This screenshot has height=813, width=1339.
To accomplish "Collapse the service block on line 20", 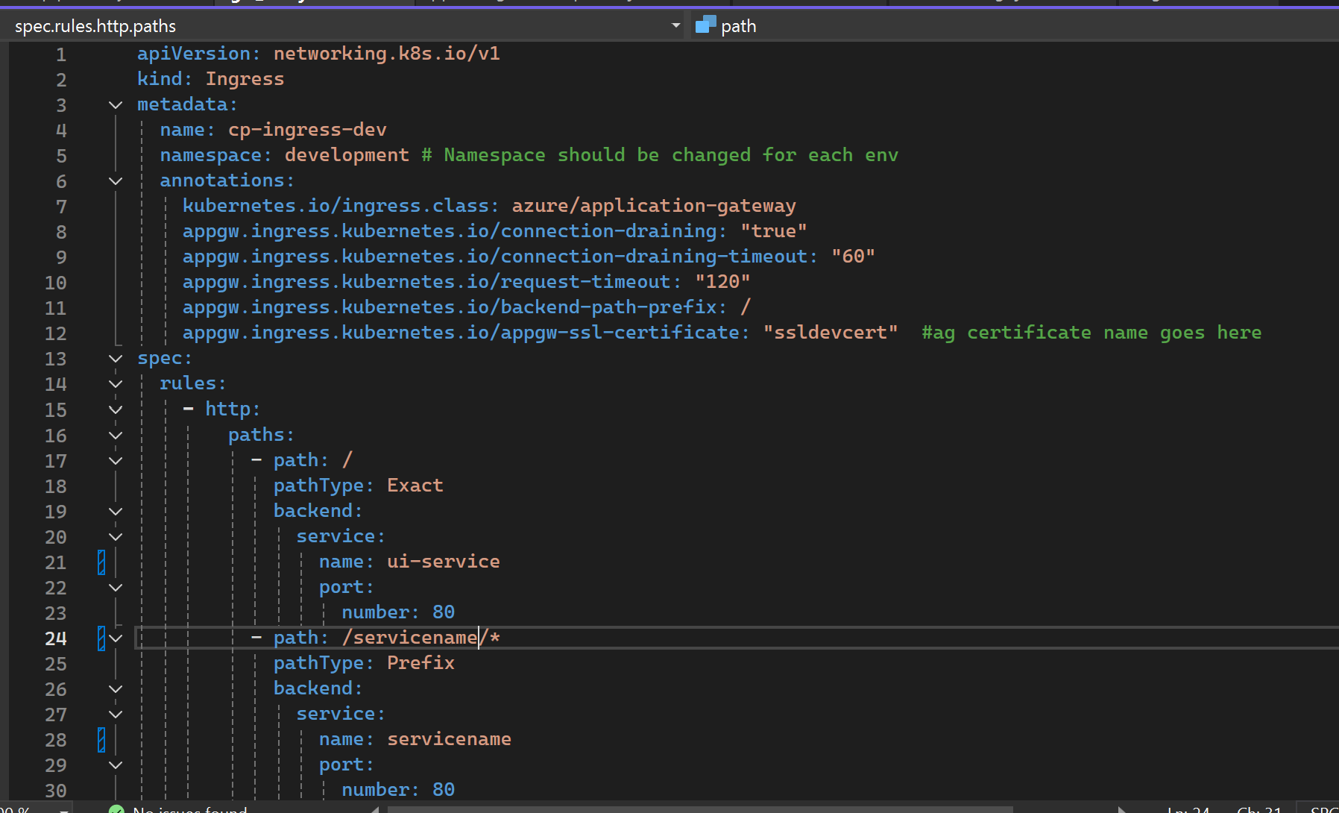I will [116, 537].
